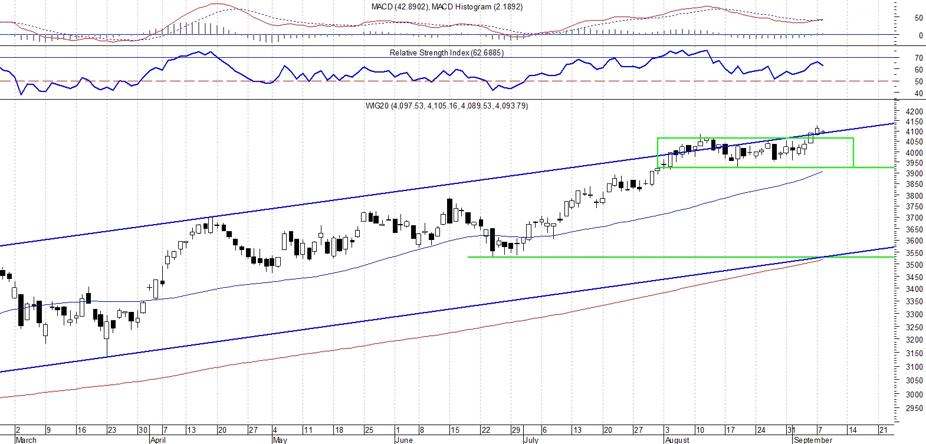Click date label 11 in May
The height and width of the screenshot is (444, 926).
(308, 430)
